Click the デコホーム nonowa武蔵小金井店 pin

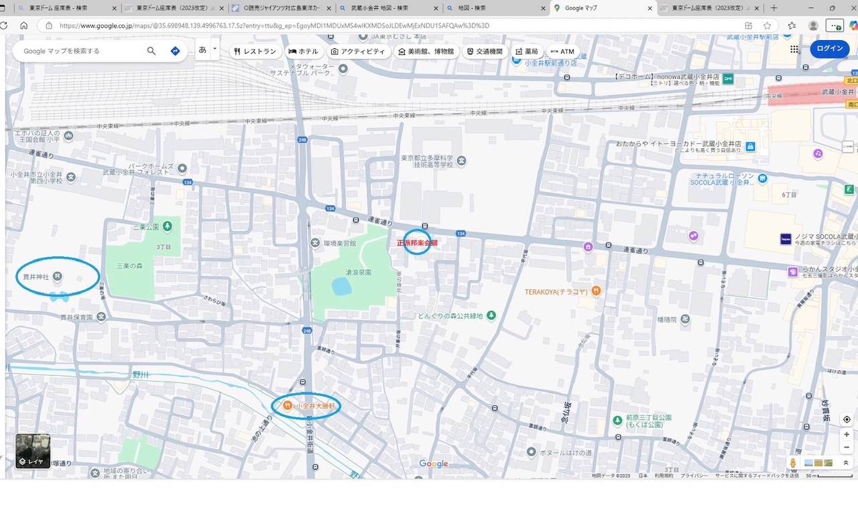point(728,79)
